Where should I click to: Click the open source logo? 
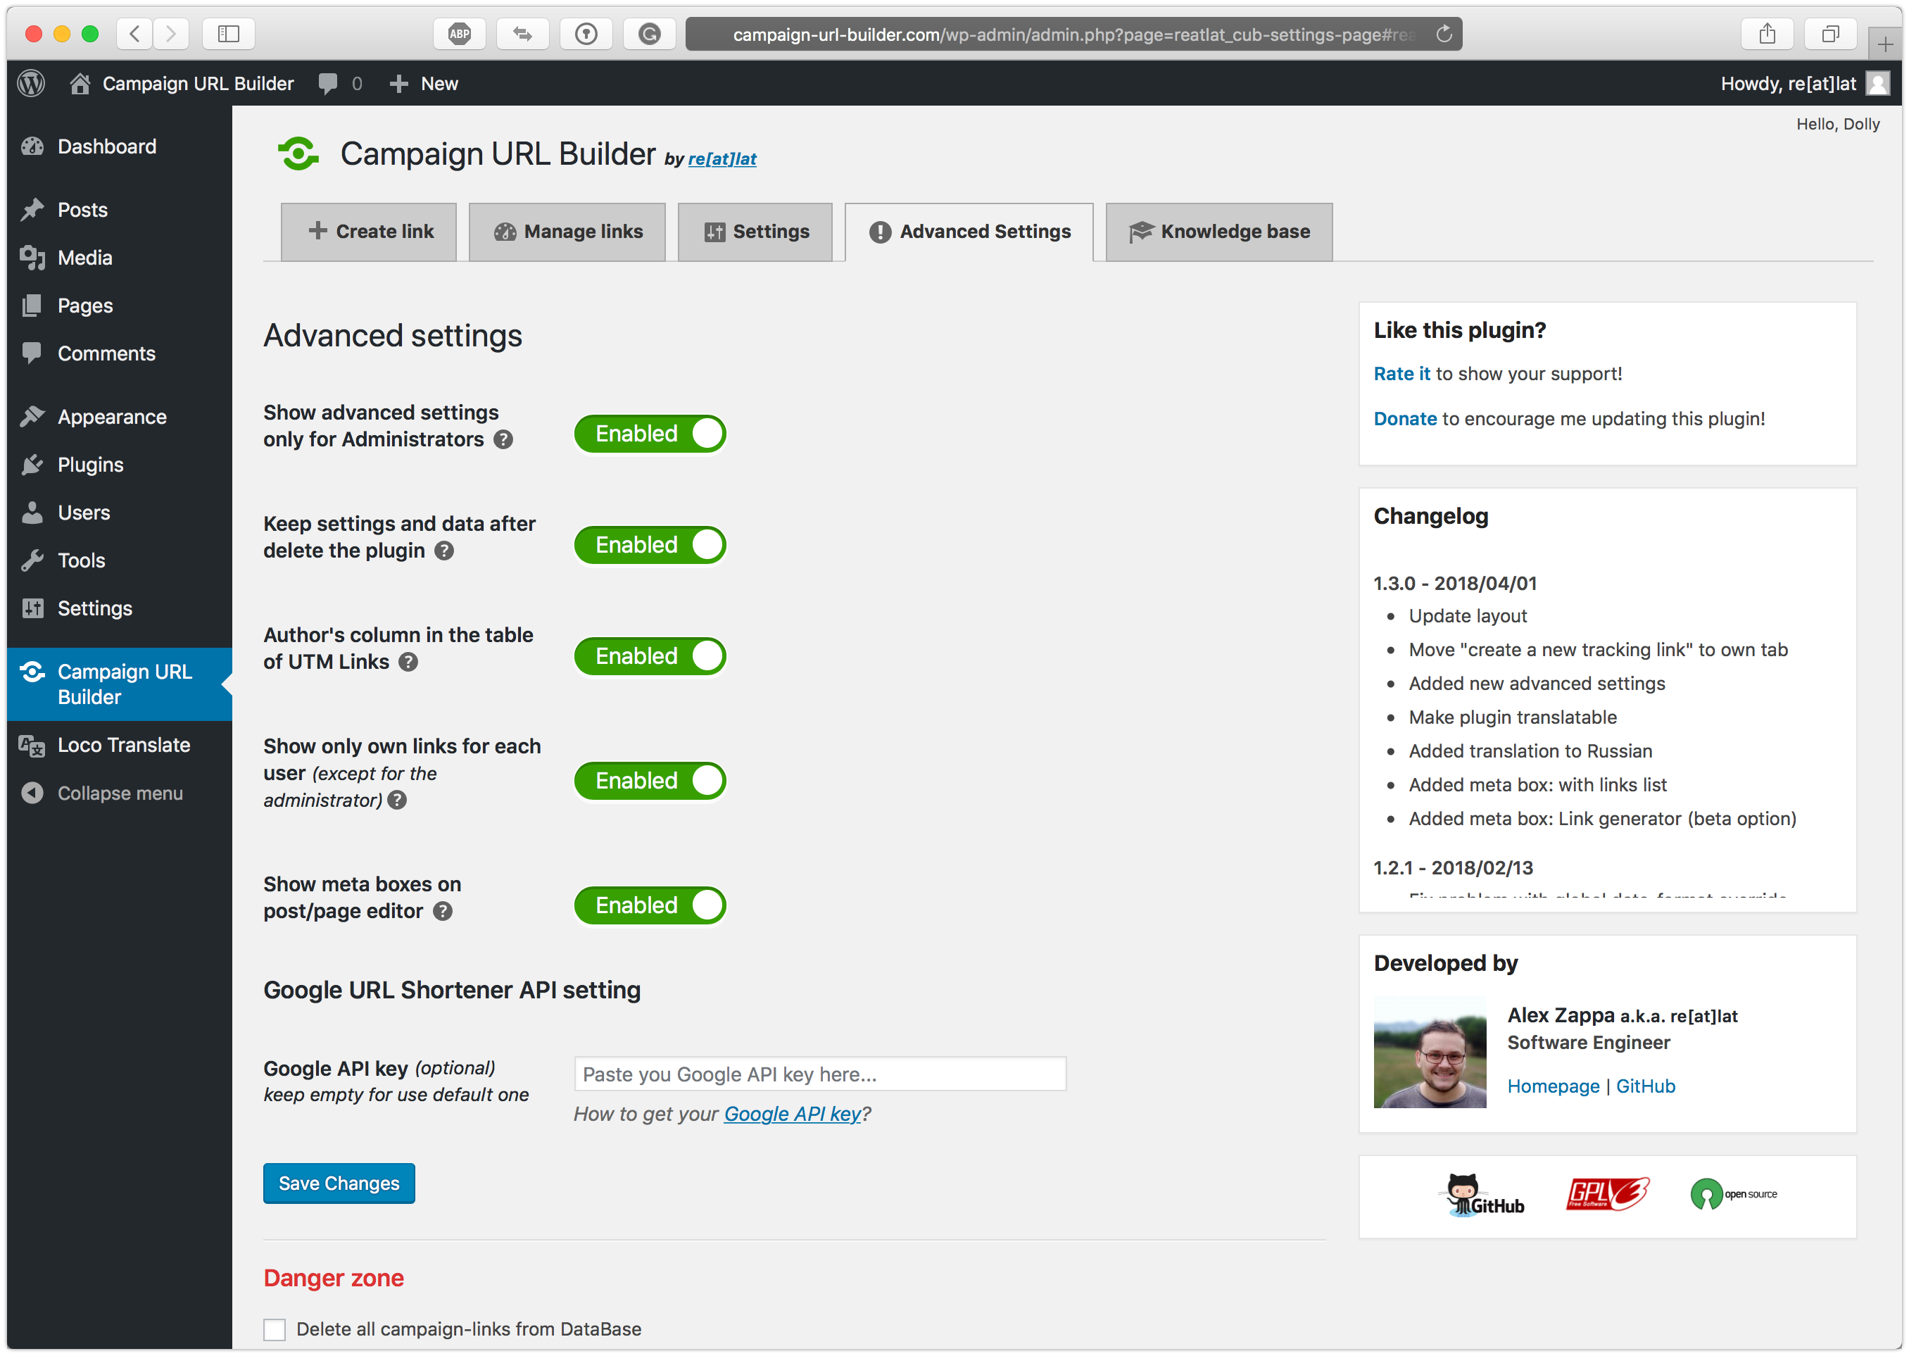tap(1734, 1195)
